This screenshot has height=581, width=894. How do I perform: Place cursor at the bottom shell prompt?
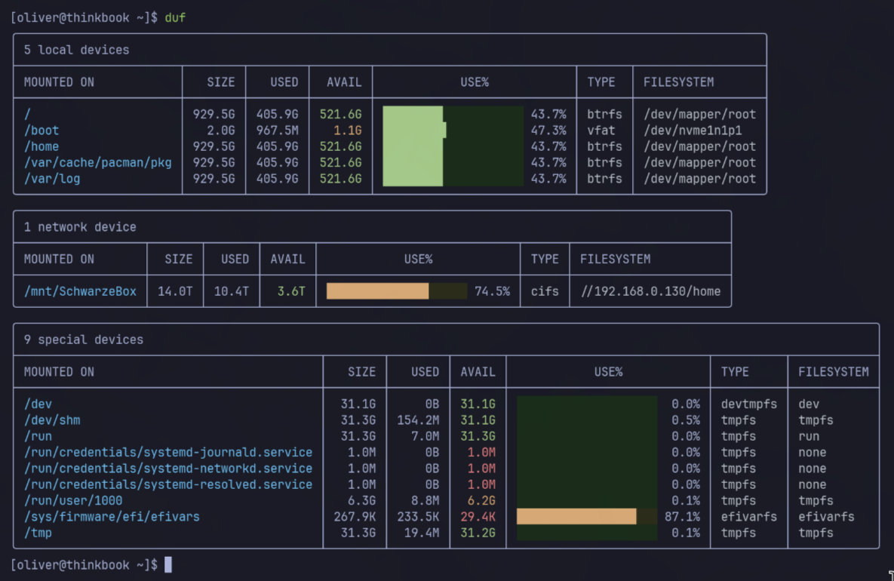[x=168, y=564]
